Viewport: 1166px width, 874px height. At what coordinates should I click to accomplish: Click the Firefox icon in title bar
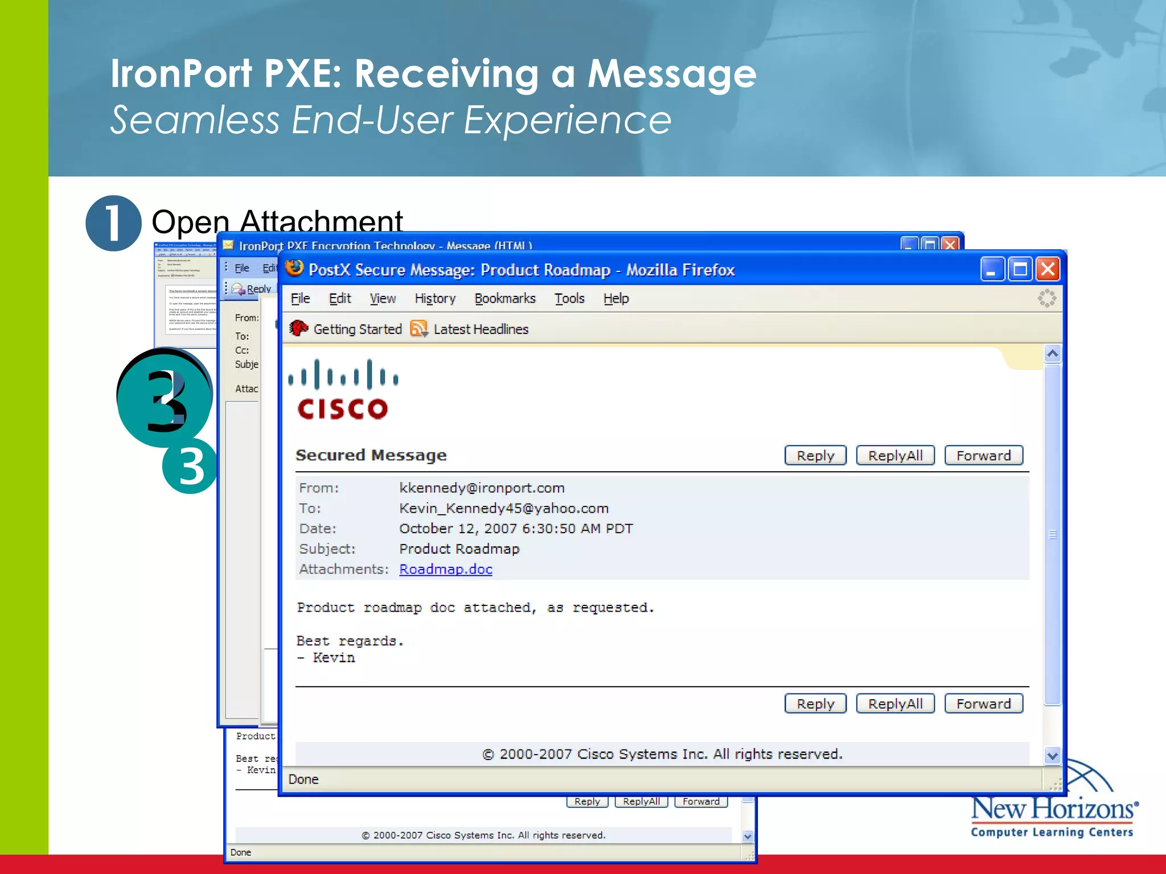click(294, 268)
